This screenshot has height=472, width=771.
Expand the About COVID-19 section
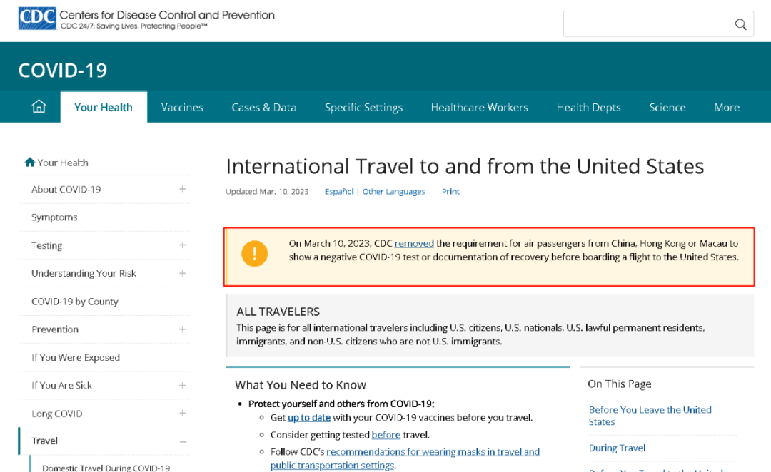pyautogui.click(x=183, y=189)
